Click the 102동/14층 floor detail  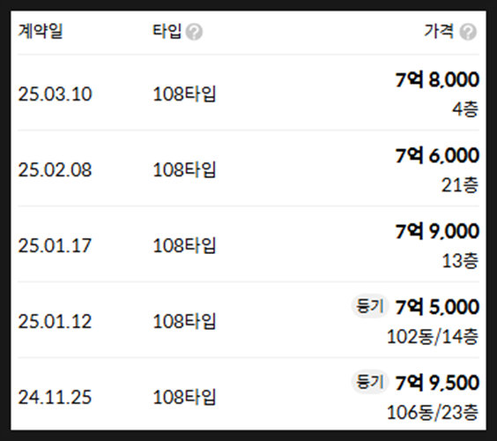pyautogui.click(x=433, y=337)
